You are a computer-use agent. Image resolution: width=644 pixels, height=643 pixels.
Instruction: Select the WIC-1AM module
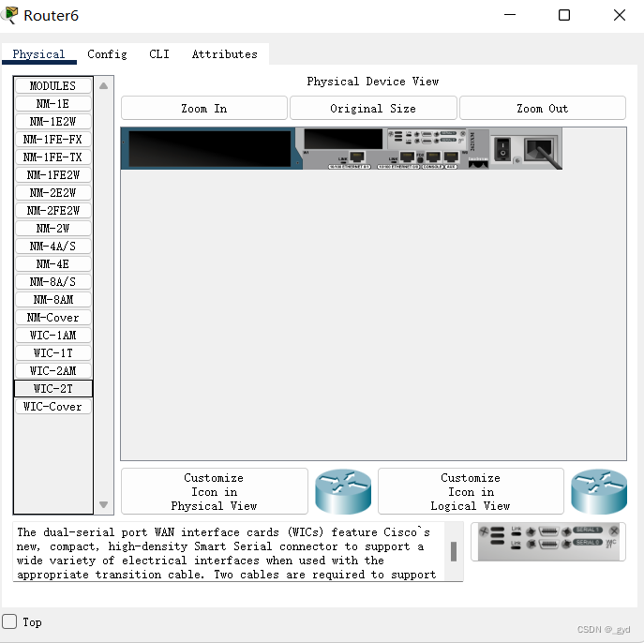tap(53, 335)
